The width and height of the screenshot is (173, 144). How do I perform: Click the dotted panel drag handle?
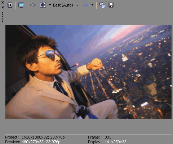[x=3, y=17]
